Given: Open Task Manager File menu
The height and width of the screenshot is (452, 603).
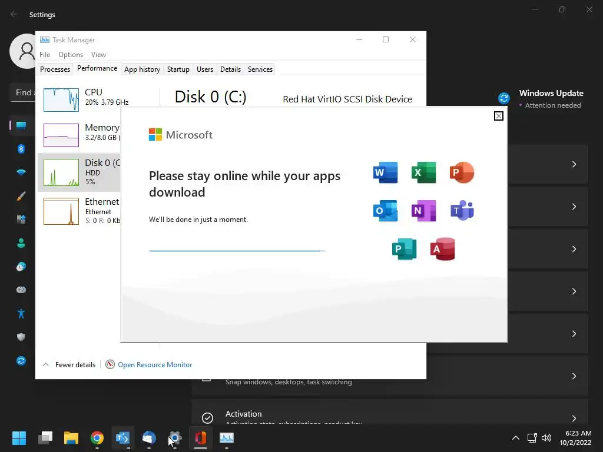Looking at the screenshot, I should click(45, 55).
